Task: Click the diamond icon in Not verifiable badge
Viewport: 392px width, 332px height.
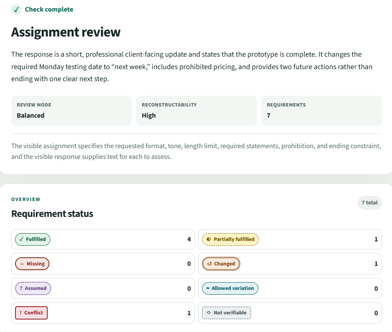Action: [209, 313]
